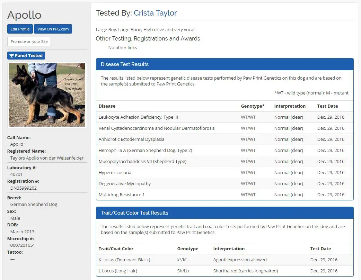Click the Apollo page heading
The image size is (361, 280).
click(x=24, y=15)
